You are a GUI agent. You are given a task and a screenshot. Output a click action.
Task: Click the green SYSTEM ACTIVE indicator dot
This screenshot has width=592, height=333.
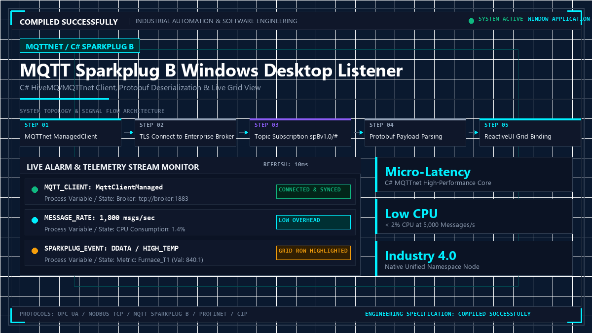point(471,21)
